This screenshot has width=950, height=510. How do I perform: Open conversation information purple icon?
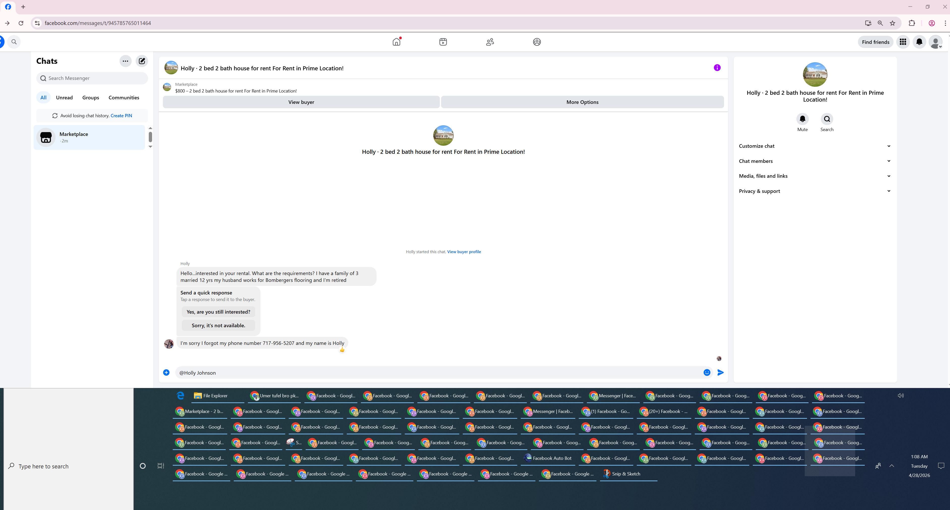[717, 68]
